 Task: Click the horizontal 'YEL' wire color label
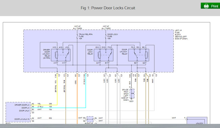39,104
